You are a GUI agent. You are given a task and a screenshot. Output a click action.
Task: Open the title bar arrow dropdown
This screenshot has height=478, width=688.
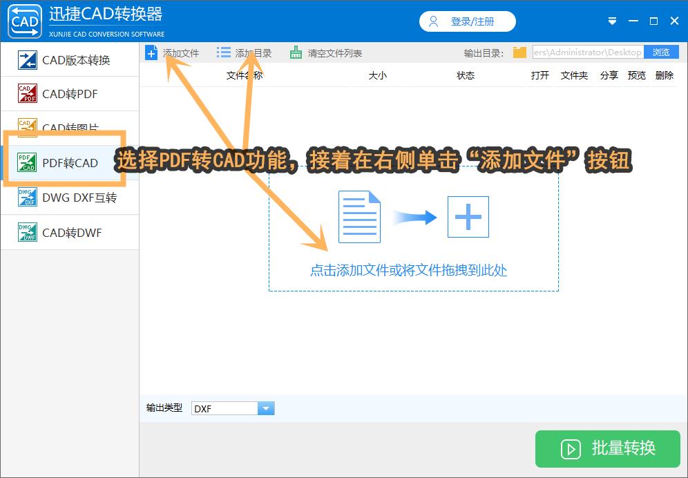click(x=612, y=21)
